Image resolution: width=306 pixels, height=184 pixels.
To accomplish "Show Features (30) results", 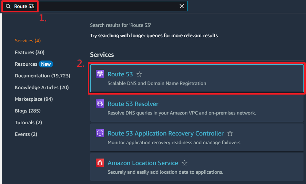I will (30, 52).
